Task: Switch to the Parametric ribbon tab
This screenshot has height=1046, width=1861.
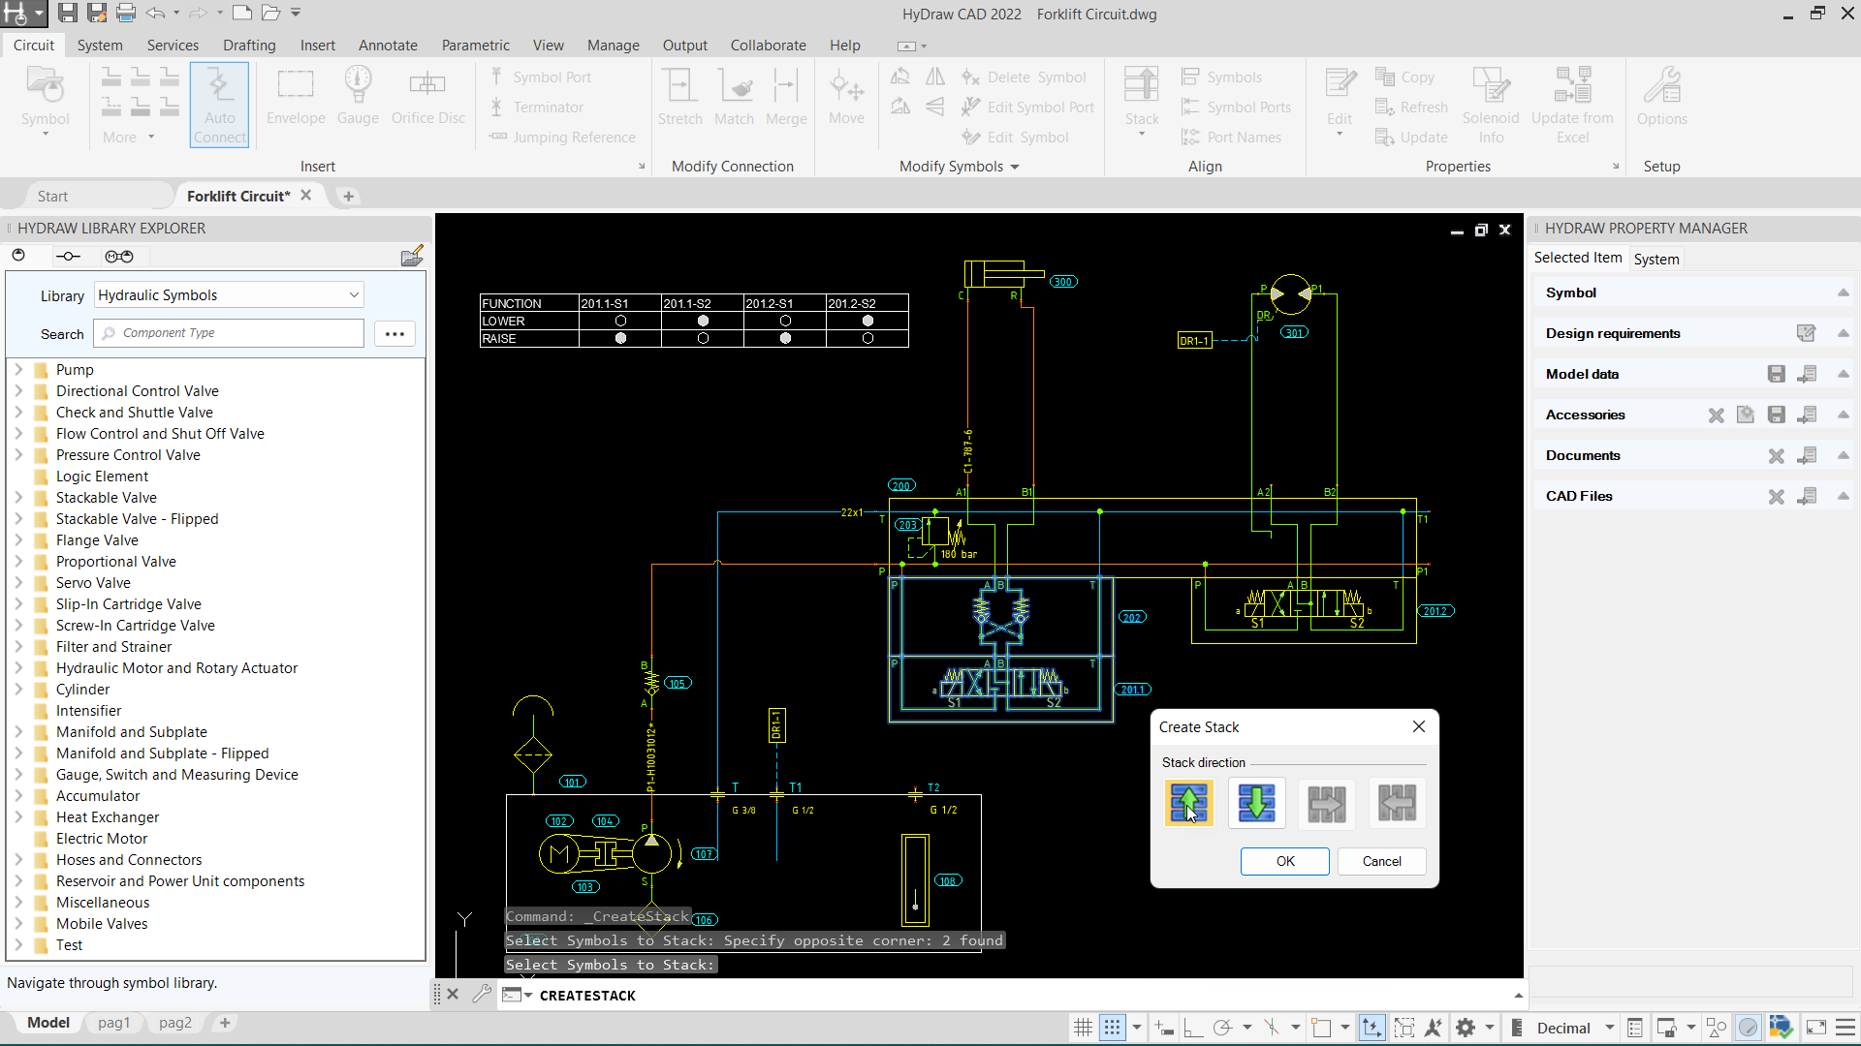Action: [x=476, y=45]
